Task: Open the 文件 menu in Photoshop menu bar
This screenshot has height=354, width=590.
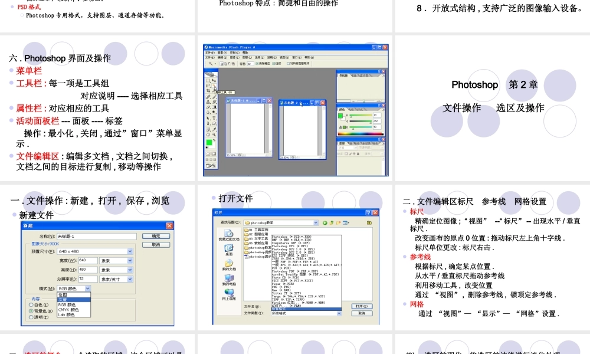Action: click(210, 58)
